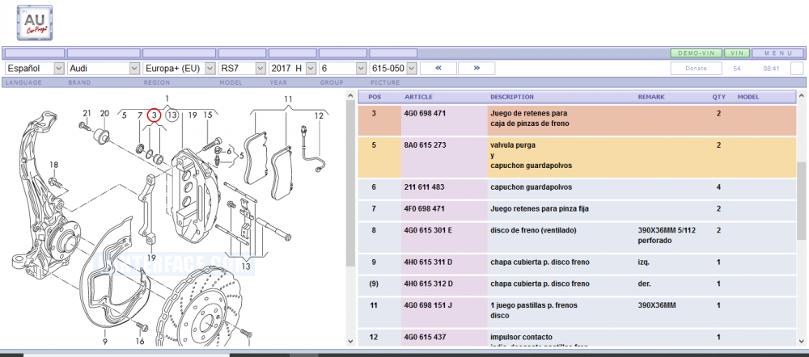Image resolution: width=809 pixels, height=357 pixels.
Task: Click part number 21 in the diagram
Action: tap(87, 113)
